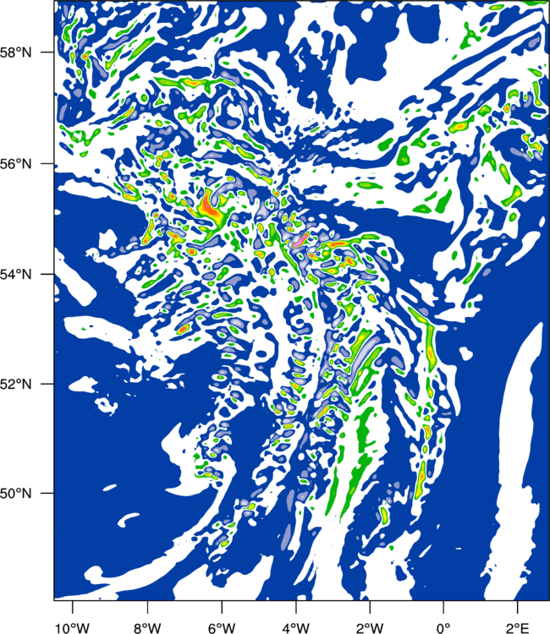Click the 52°N latitude label
Screen dimensions: 550x634
(x=16, y=384)
